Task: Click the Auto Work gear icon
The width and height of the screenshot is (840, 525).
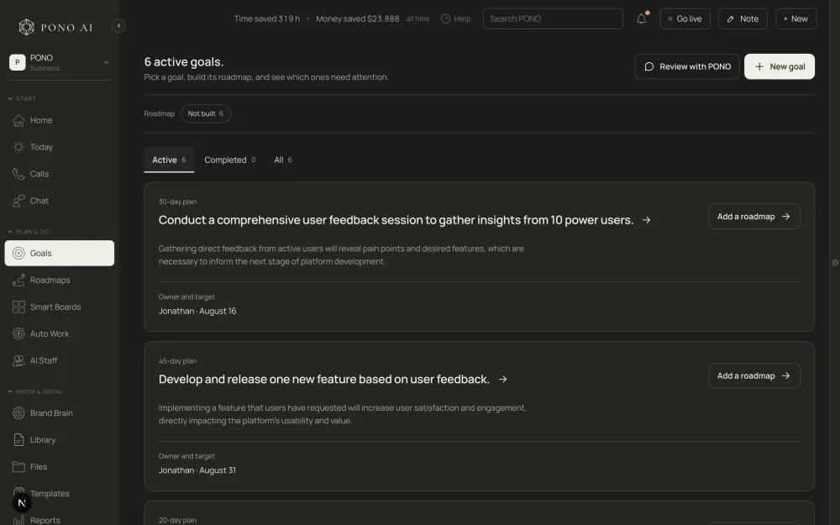Action: 18,333
